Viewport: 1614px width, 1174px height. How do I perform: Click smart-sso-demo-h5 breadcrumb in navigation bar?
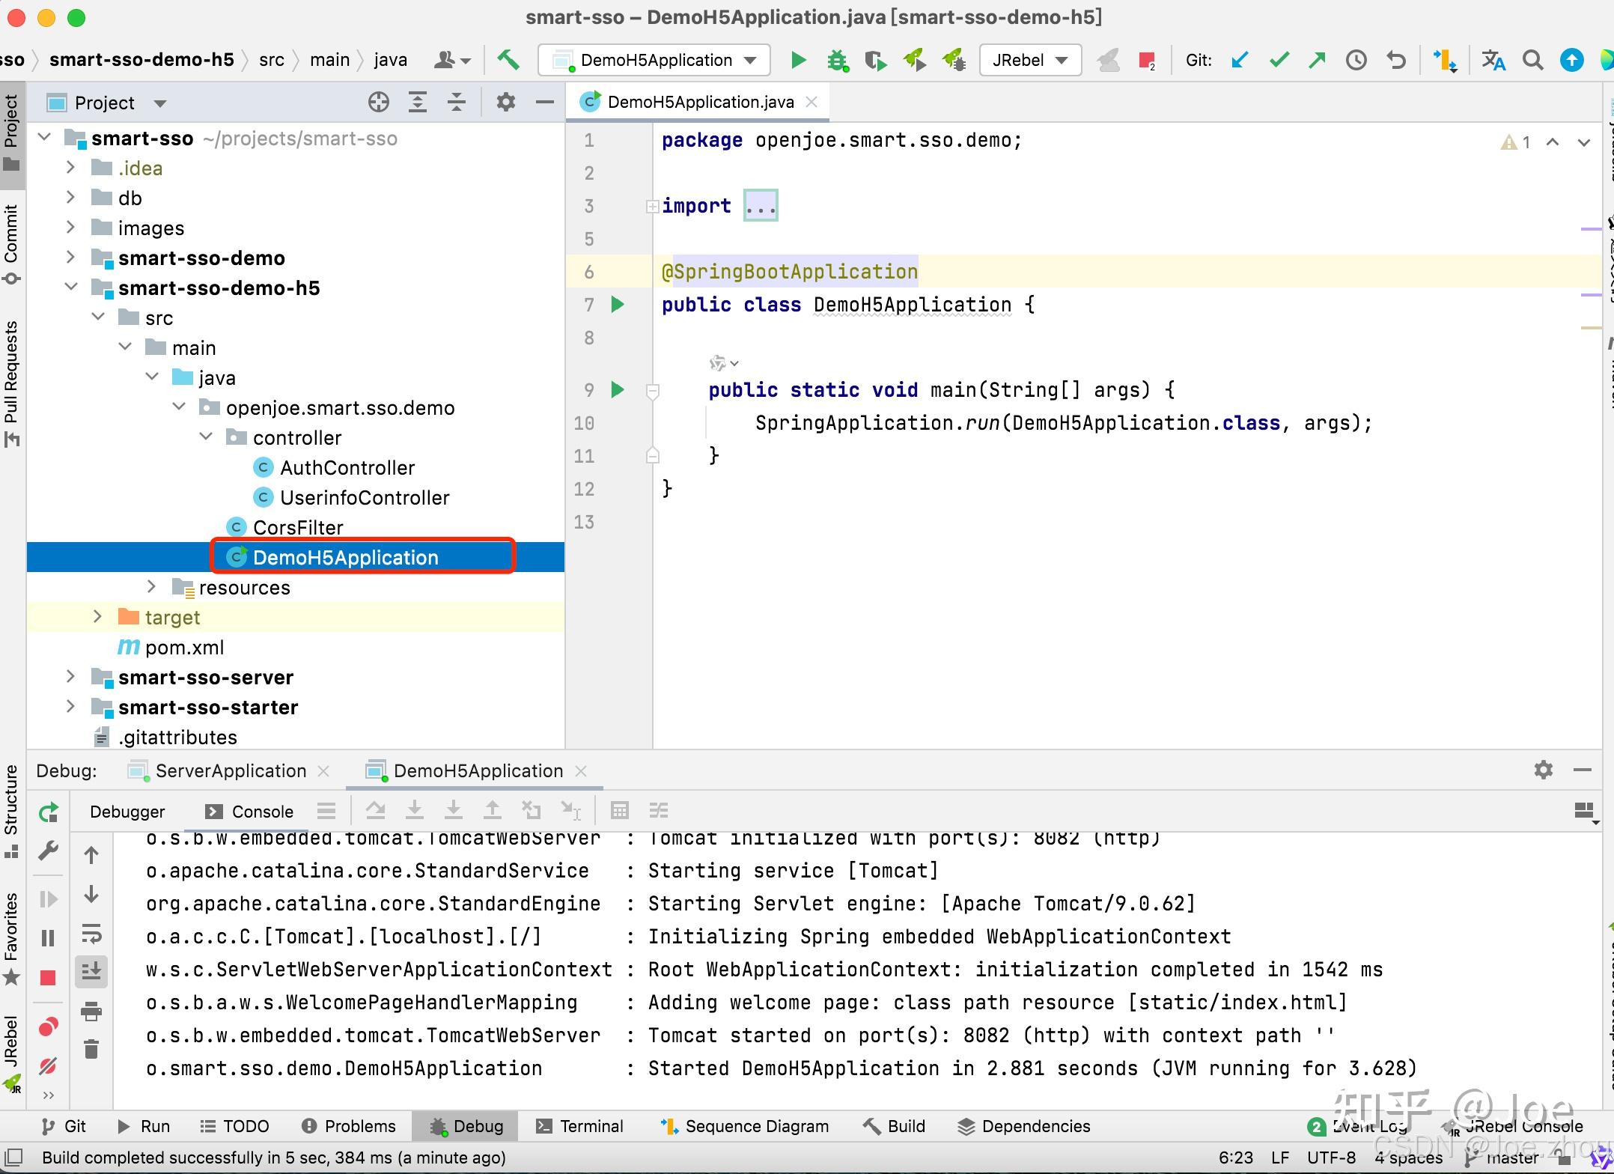pos(141,60)
